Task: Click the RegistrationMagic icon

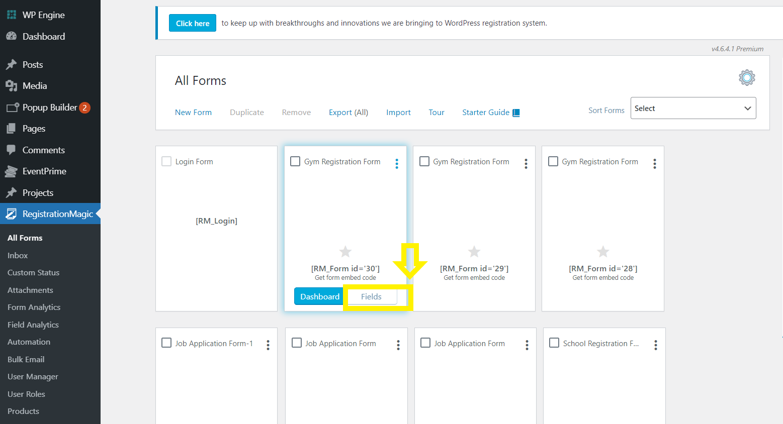Action: pyautogui.click(x=12, y=214)
